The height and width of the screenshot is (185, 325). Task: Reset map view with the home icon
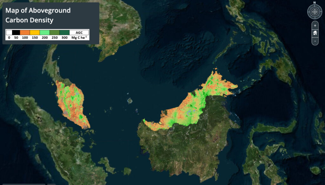coord(315,33)
